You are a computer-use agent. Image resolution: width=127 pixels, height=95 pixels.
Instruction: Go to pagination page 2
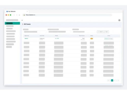pyautogui.click(x=114, y=80)
